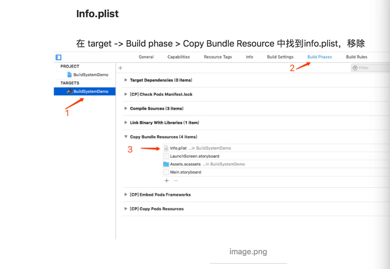Expand the Embed Pods Frameworks phase

pos(126,195)
